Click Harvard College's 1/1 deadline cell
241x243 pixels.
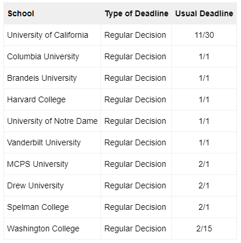(x=204, y=99)
